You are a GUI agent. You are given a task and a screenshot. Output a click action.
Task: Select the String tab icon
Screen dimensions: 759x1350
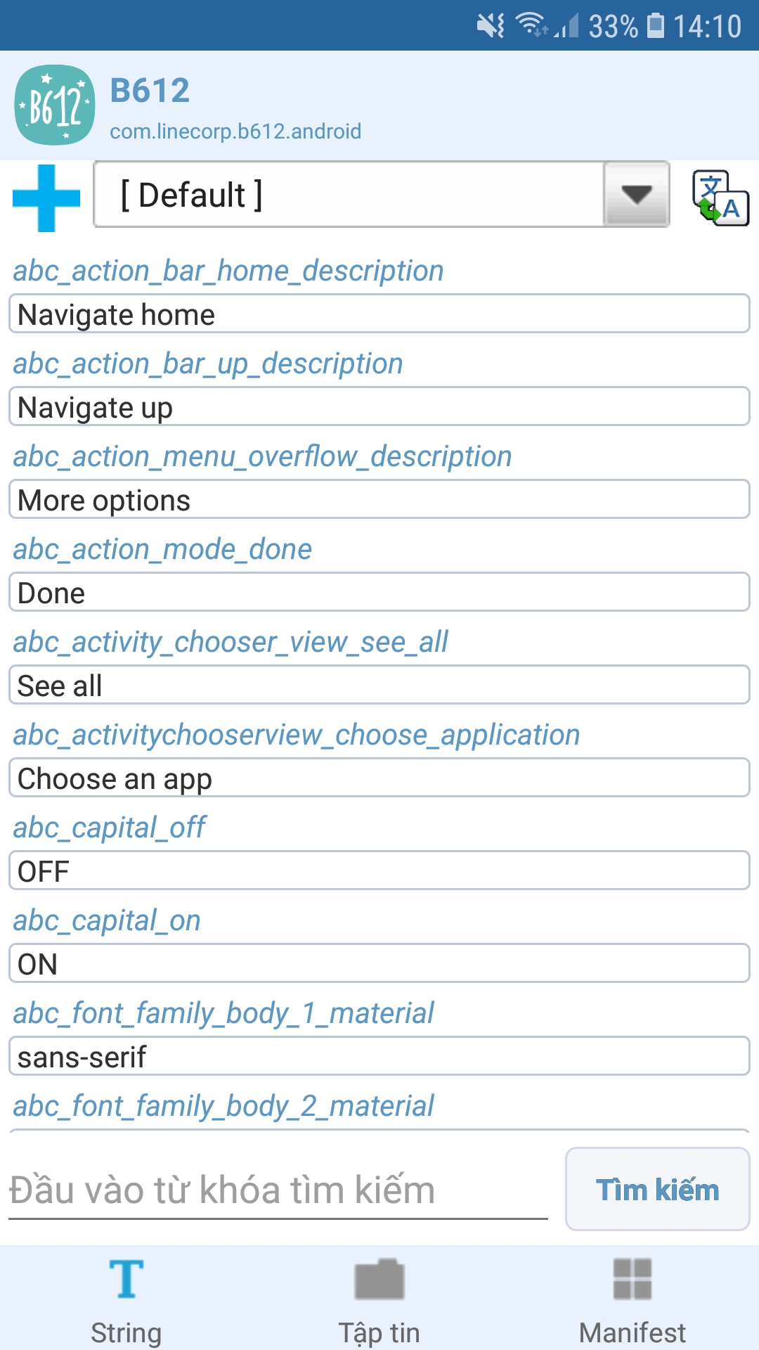[x=126, y=1279]
